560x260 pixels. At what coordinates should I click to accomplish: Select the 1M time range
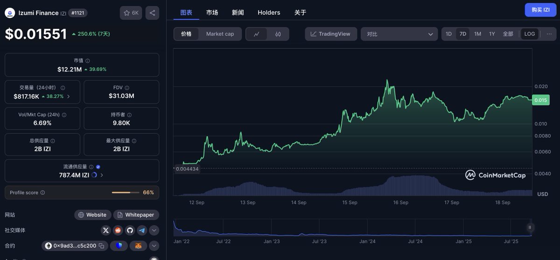point(477,34)
